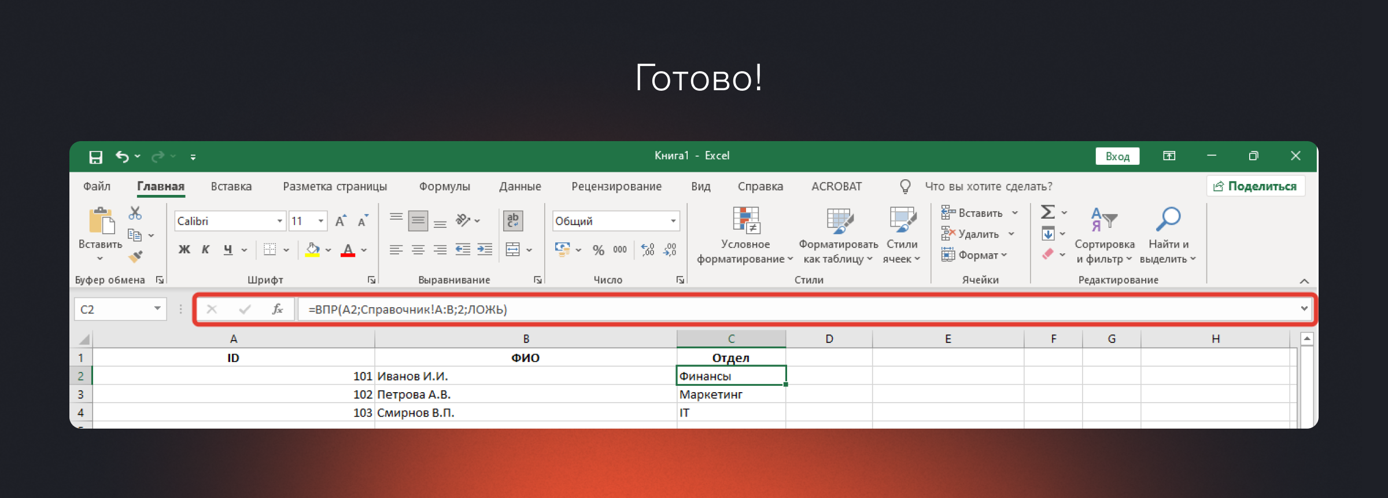Viewport: 1388px width, 498px height.
Task: Click the Вход sign-in button
Action: (x=1117, y=156)
